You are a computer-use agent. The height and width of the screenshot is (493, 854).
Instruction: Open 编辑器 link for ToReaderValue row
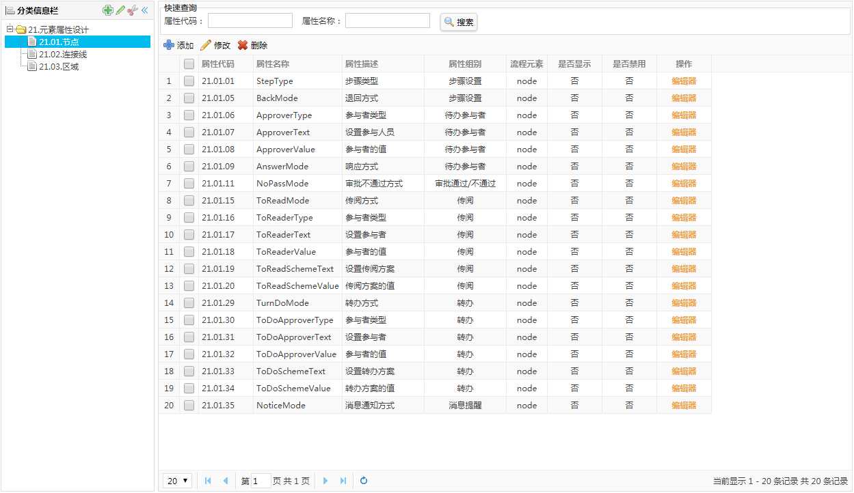(x=684, y=252)
